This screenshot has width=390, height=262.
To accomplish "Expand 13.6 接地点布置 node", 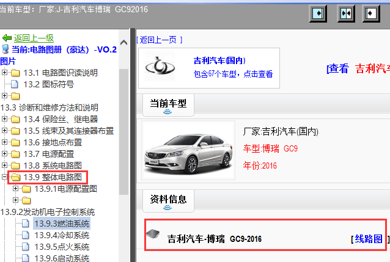I will coord(4,142).
